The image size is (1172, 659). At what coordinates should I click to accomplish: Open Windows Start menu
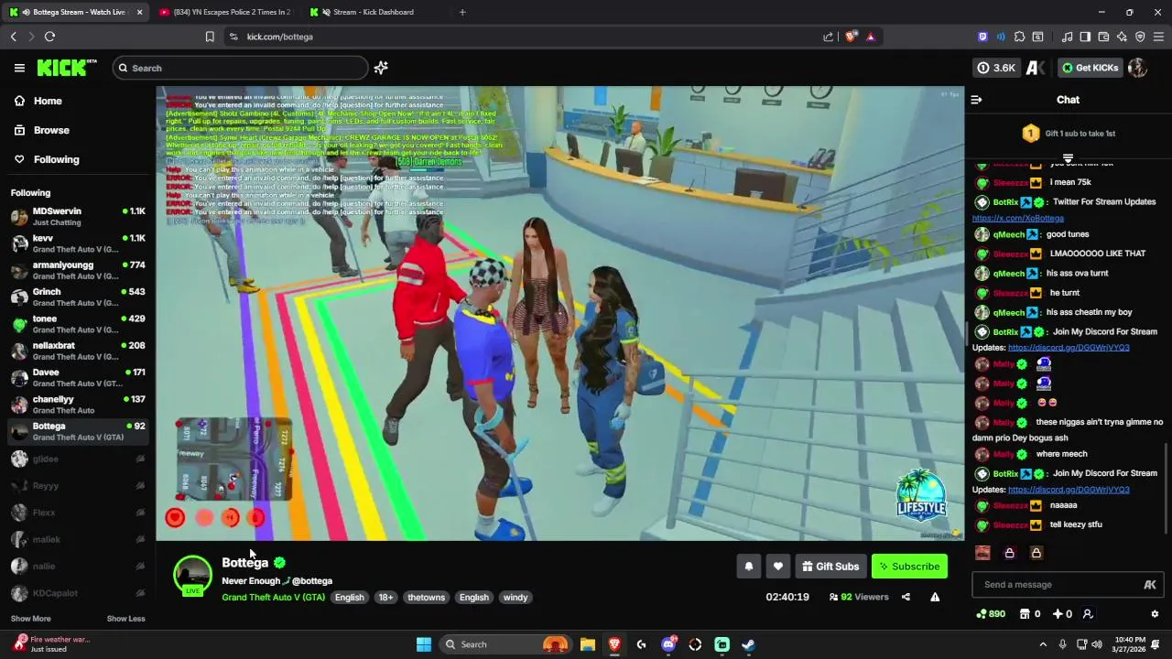pyautogui.click(x=424, y=644)
